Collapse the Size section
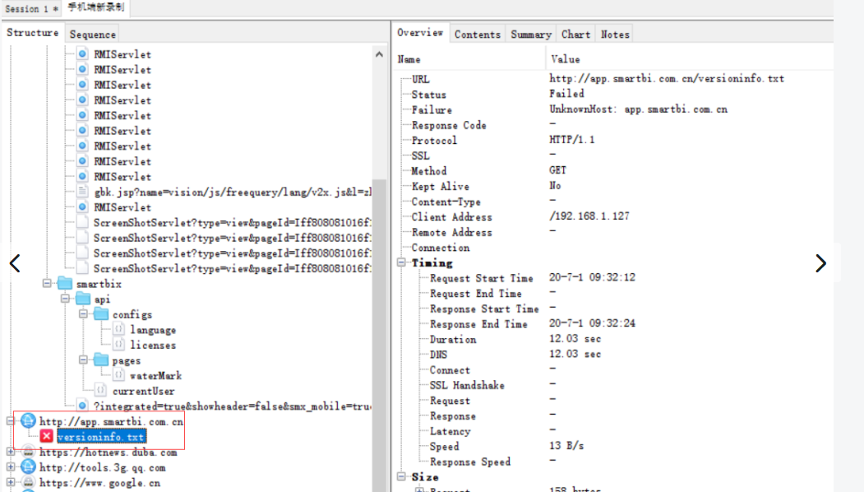The image size is (864, 492). [x=402, y=476]
